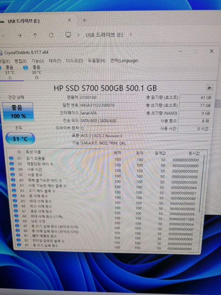The height and width of the screenshot is (295, 221).
Task: Open the 도움말(H) menu
Action: pyautogui.click(x=97, y=61)
